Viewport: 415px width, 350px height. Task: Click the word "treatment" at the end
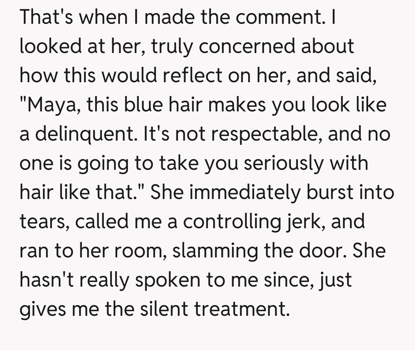(x=241, y=309)
